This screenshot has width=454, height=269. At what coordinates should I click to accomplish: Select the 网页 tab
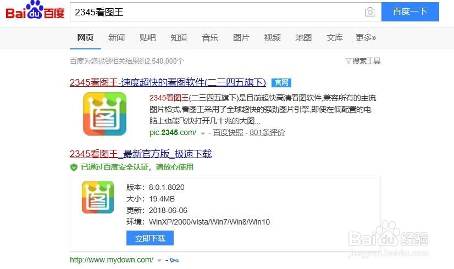point(85,37)
